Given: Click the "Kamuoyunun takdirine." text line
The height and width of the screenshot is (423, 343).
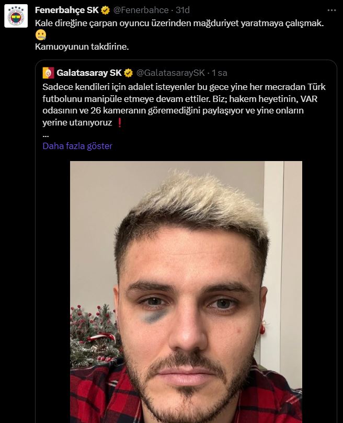Looking at the screenshot, I should (82, 47).
